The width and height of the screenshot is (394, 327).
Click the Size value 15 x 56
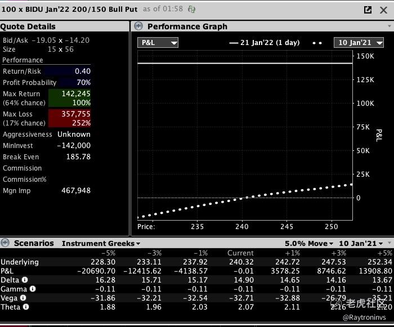(61, 50)
